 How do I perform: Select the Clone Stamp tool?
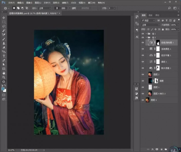pyautogui.click(x=4, y=43)
